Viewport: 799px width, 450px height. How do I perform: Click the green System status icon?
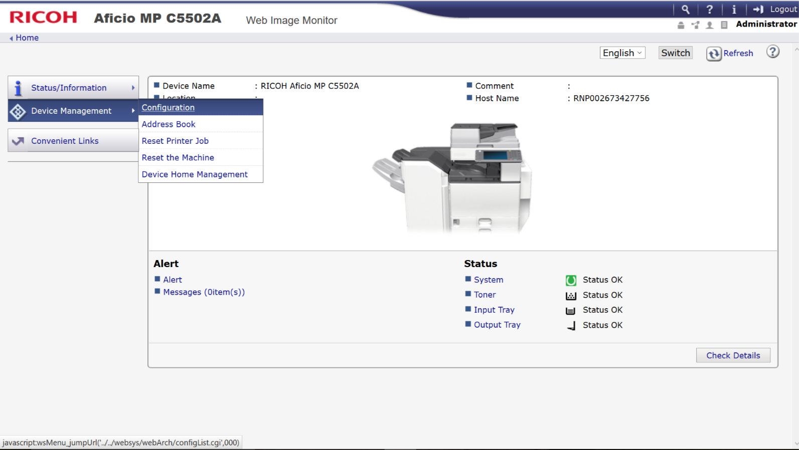click(x=571, y=280)
